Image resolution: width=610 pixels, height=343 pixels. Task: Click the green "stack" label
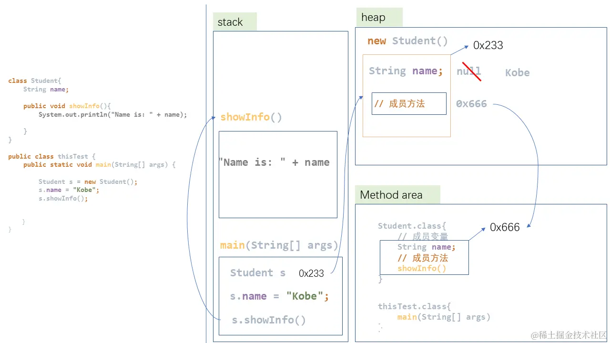[x=234, y=22]
